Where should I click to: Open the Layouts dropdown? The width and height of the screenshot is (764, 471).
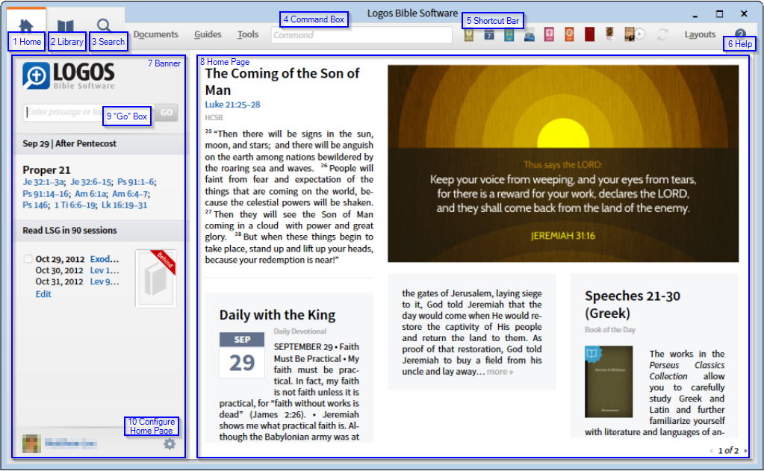700,34
